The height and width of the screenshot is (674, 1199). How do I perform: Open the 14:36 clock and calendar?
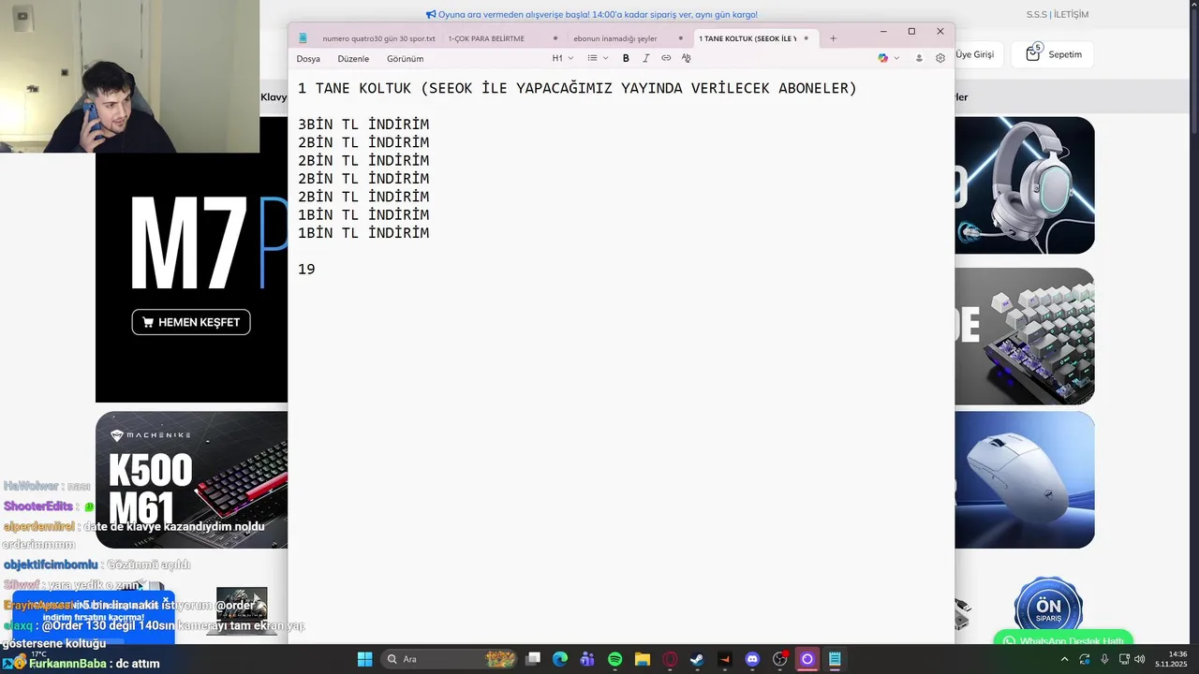1172,659
